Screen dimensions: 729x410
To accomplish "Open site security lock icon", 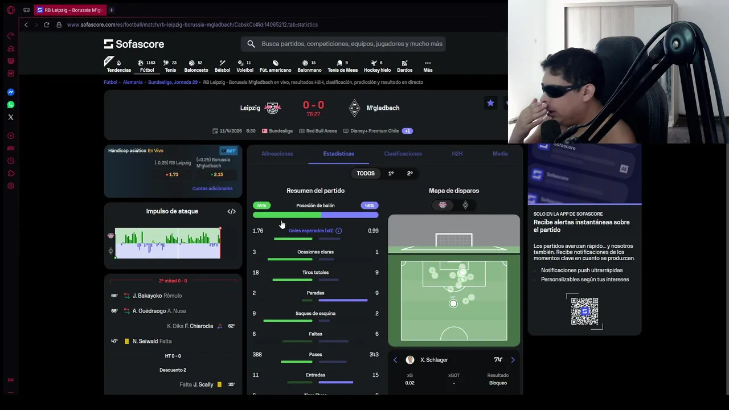I will coord(59,24).
